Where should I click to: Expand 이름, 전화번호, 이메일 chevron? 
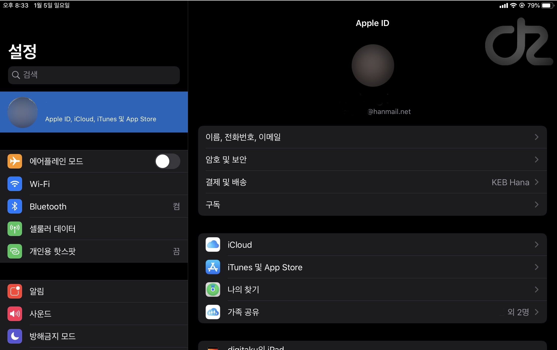tap(536, 137)
